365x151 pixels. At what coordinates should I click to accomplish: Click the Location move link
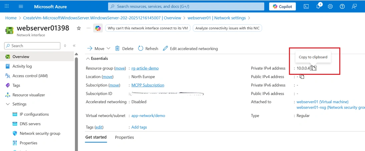coord(107,77)
